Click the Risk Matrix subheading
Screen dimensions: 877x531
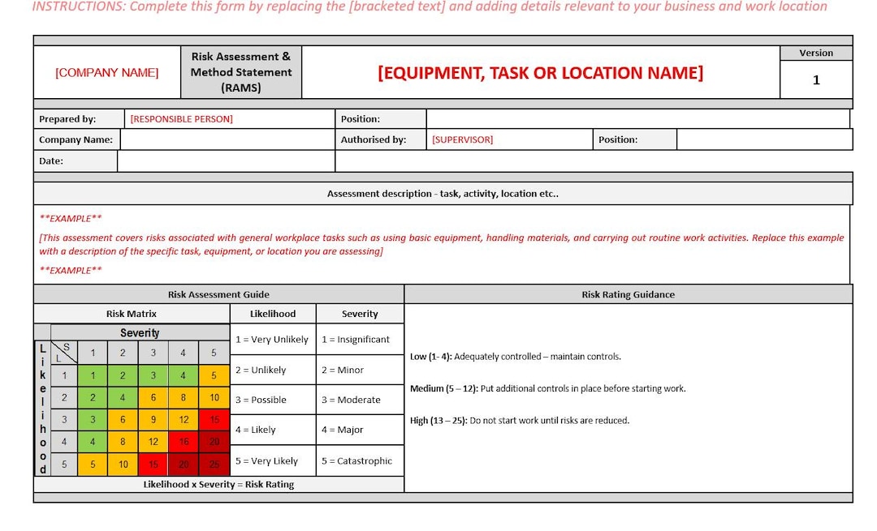point(132,314)
